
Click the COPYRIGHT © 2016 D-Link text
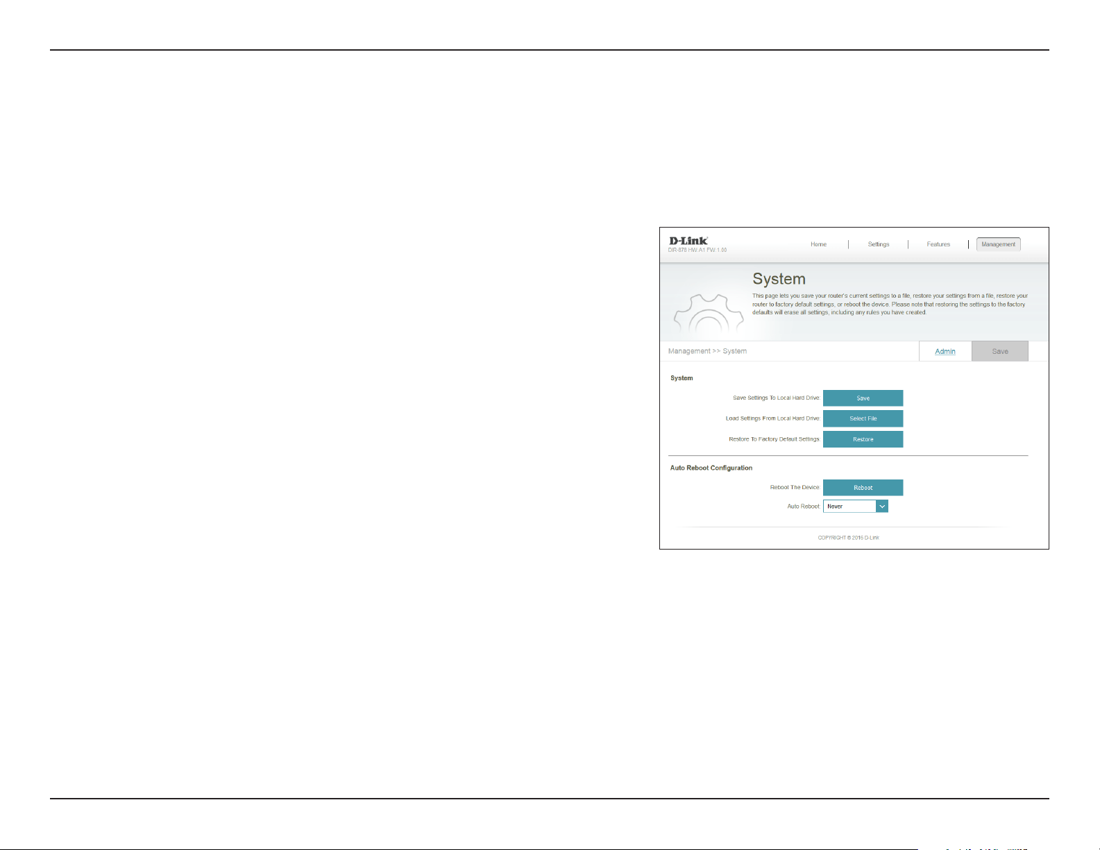(x=848, y=538)
